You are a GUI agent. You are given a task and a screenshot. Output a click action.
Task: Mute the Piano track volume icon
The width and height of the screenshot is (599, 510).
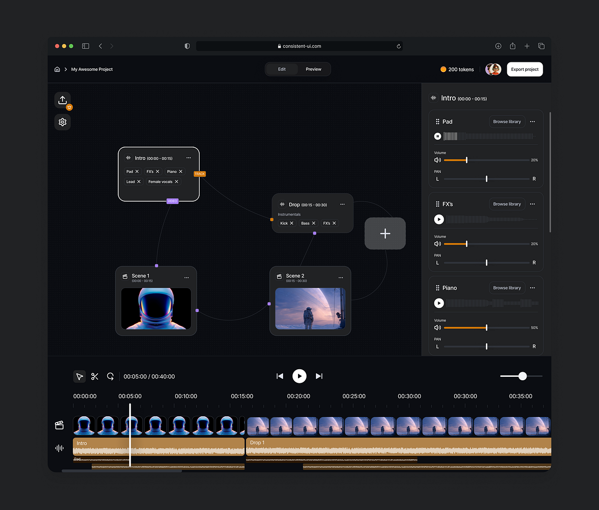[437, 328]
